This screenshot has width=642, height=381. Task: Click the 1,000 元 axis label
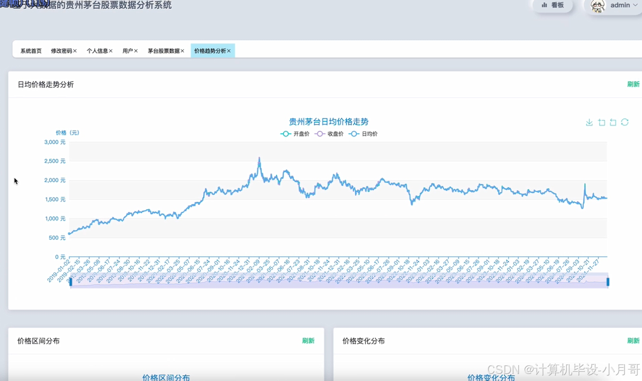click(x=55, y=219)
